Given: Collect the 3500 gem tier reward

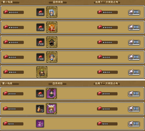Looking at the screenshot, I should point(134,72).
